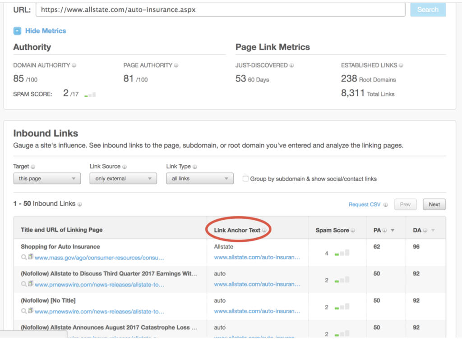Click info icon in Link Anchor Text header
Viewport: 462px width, 340px height.
tap(264, 230)
